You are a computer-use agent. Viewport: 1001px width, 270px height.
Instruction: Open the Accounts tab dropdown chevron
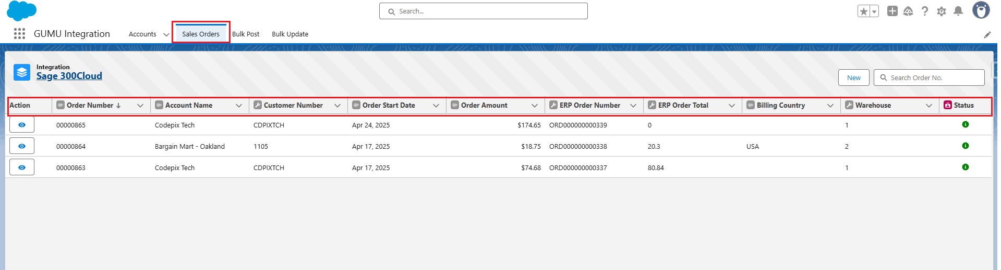pos(166,35)
